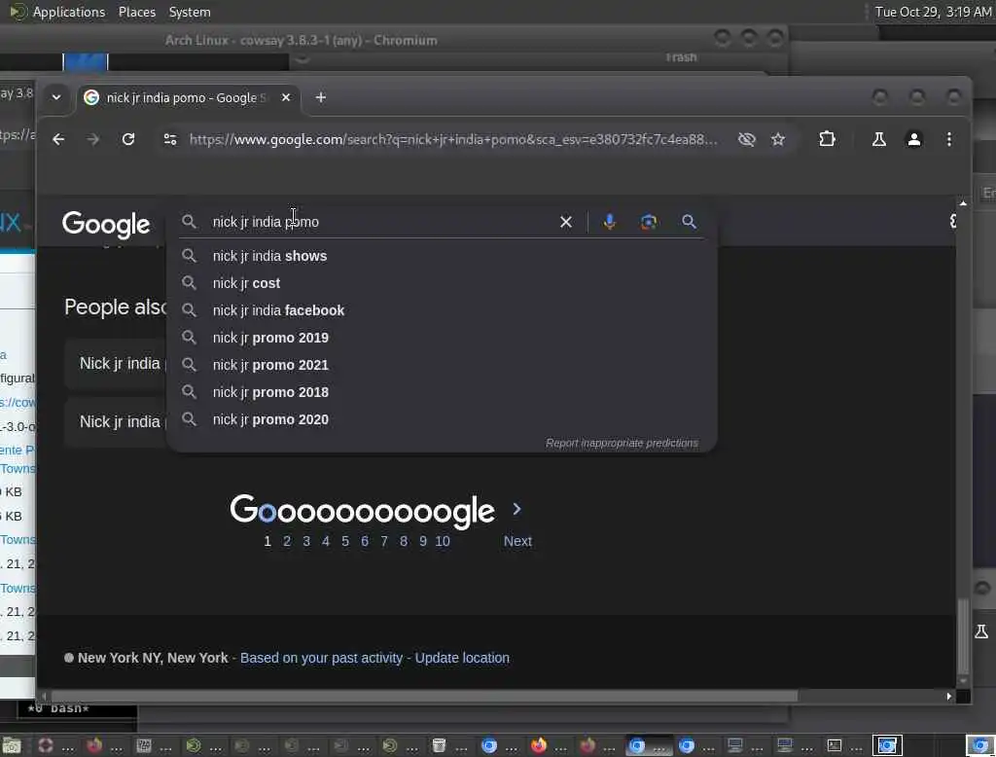
Task: Bookmark this page with the star
Action: coord(777,139)
